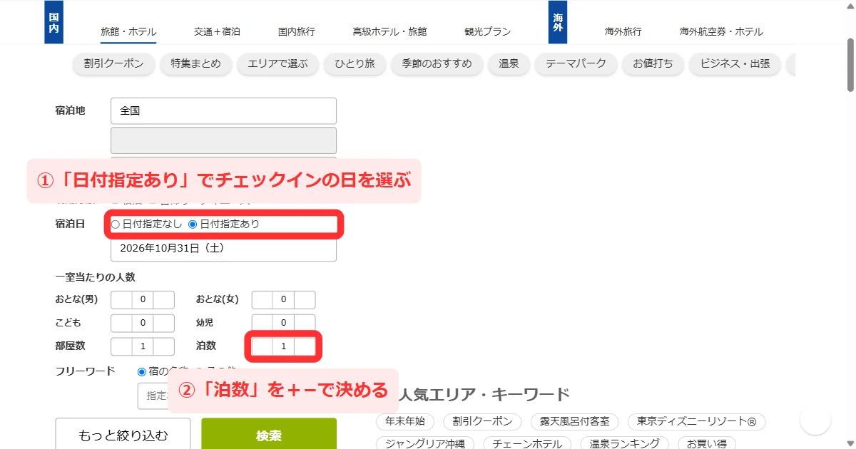Select 日付指定あり radio button
856x449 pixels.
click(193, 224)
